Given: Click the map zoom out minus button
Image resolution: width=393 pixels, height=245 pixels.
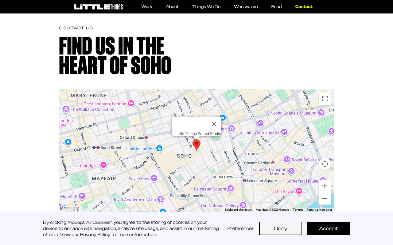Looking at the screenshot, I should (x=325, y=198).
